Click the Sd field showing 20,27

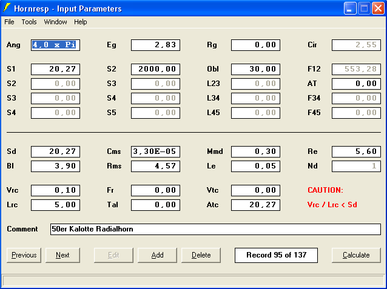click(x=56, y=151)
